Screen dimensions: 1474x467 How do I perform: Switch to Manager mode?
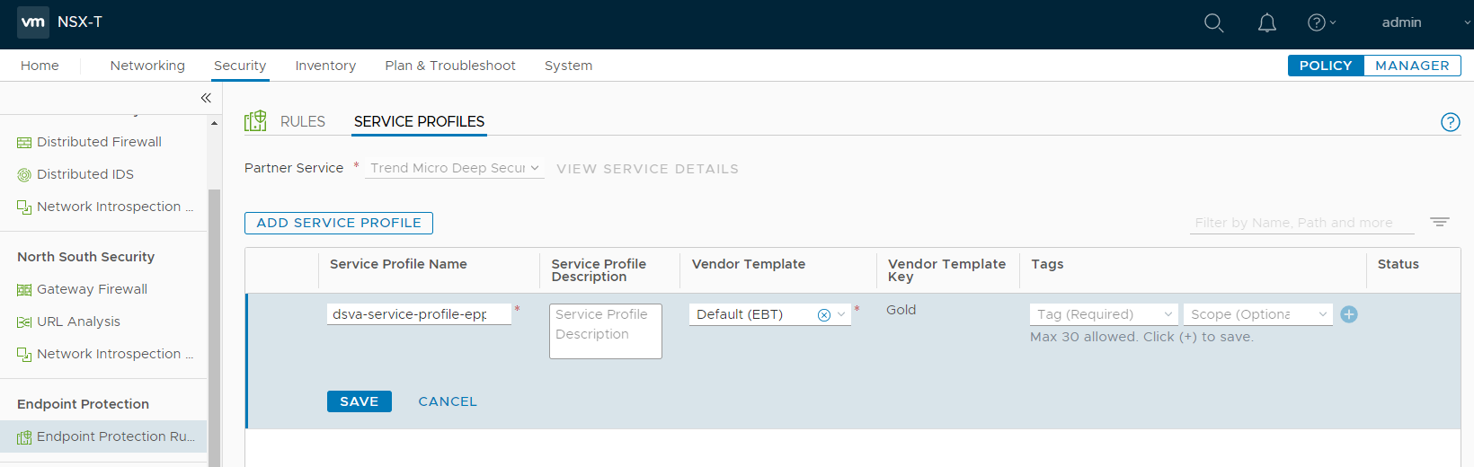click(1411, 66)
